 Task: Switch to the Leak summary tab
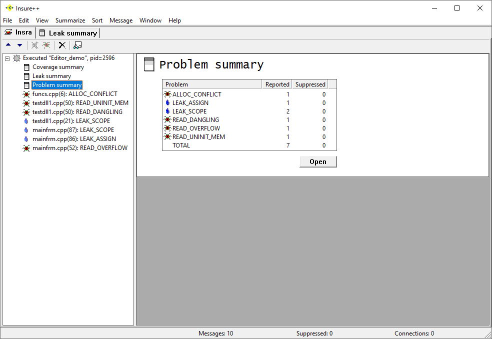68,33
